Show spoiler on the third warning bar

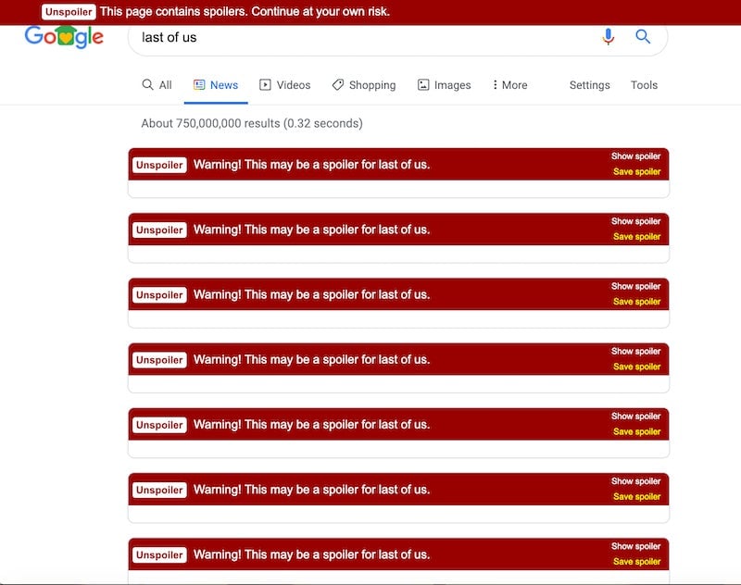[x=634, y=286]
